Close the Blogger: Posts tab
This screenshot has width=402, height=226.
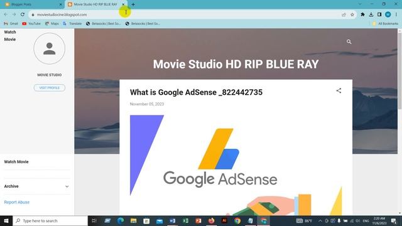[x=61, y=4]
